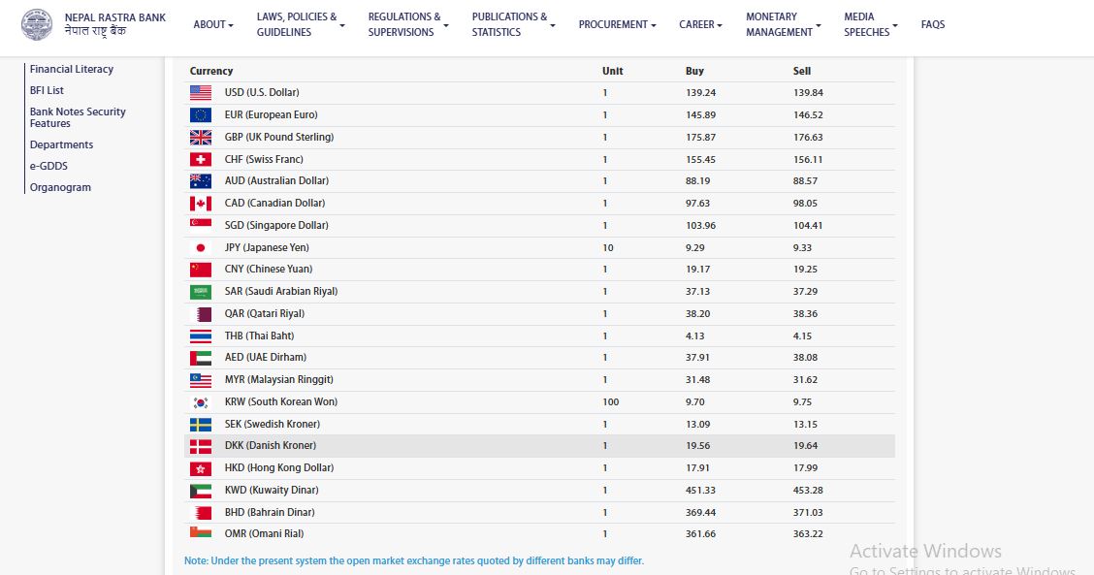Screen dimensions: 1094x575
Task: Click the CHF Switzerland flag icon
Action: tap(200, 159)
